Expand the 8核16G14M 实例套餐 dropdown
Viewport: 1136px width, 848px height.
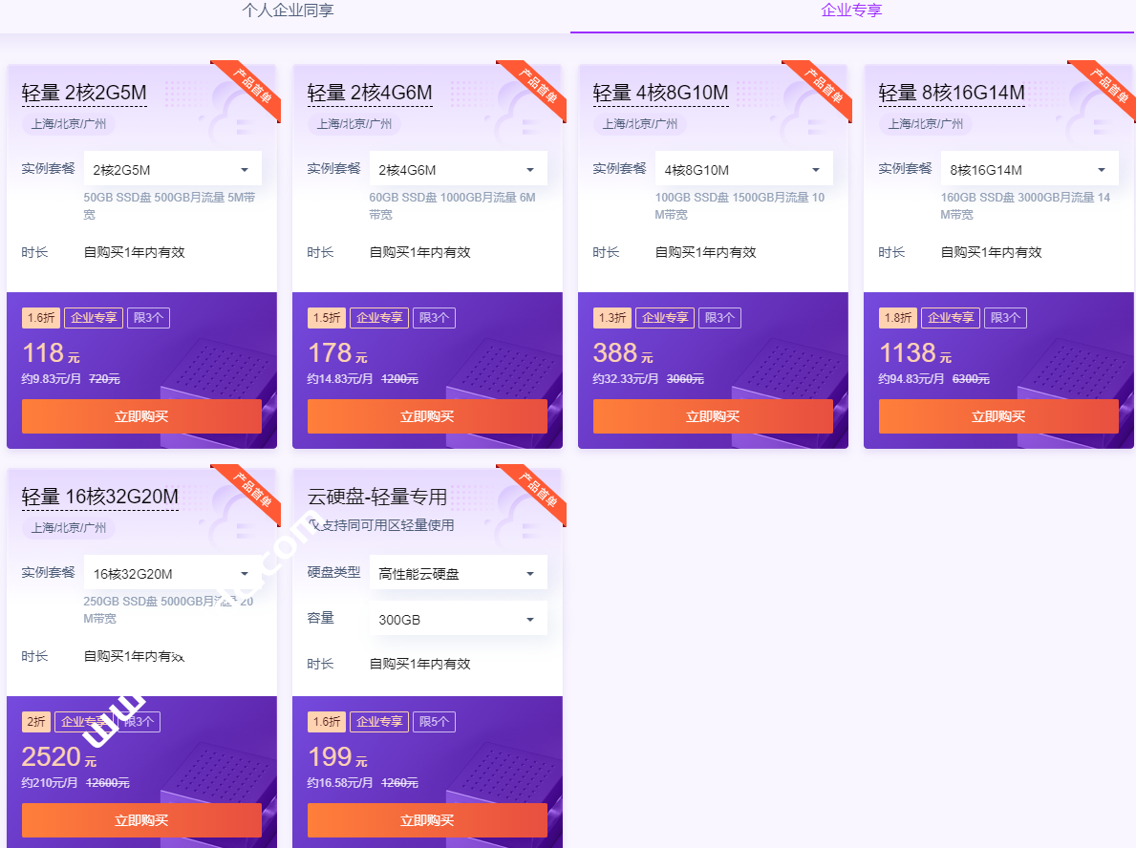(1029, 170)
